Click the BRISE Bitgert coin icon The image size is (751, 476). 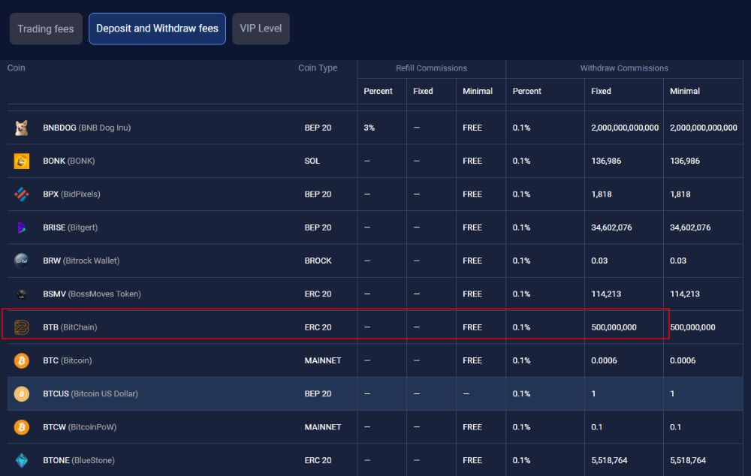click(x=22, y=227)
